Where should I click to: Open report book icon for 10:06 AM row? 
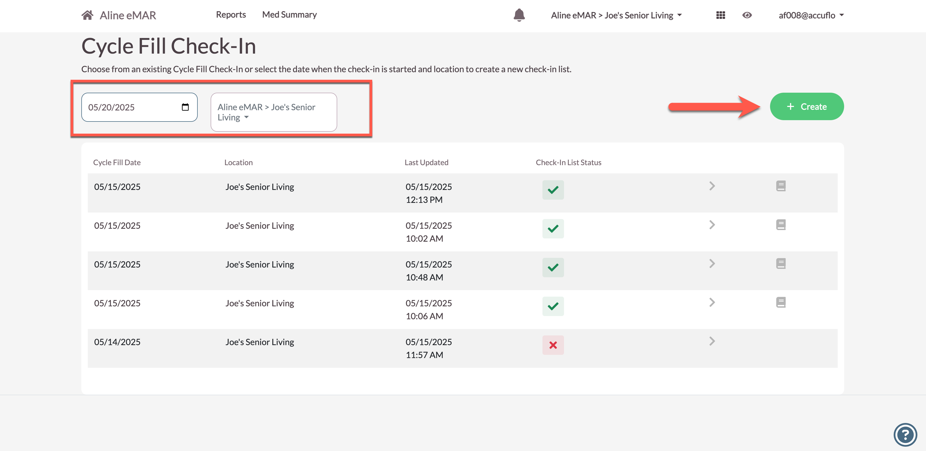click(780, 303)
